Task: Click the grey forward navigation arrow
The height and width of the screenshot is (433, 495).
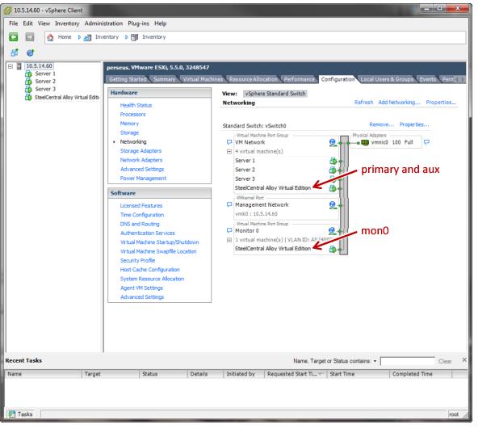Action: coord(30,37)
